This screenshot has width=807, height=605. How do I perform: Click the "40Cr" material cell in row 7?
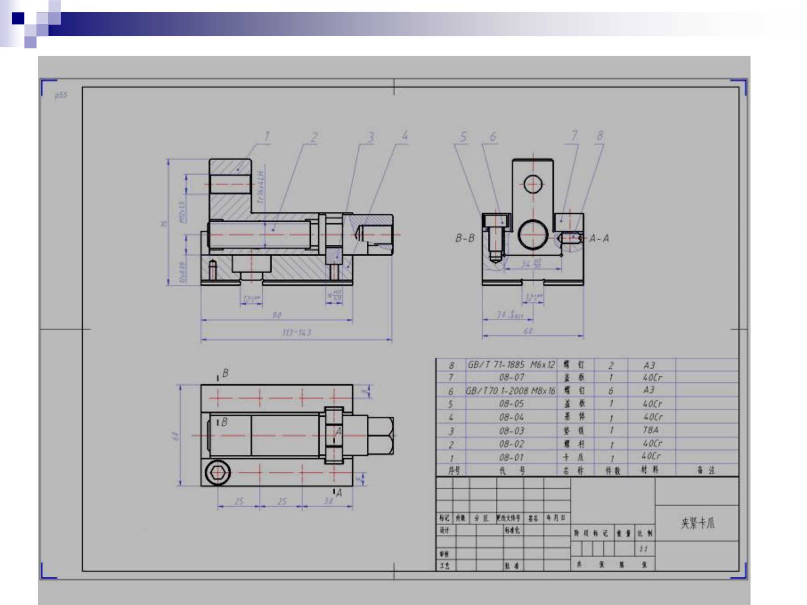(652, 378)
